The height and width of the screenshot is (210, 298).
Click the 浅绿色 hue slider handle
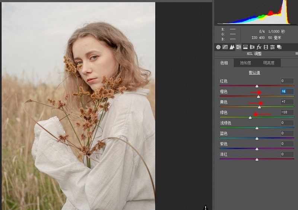point(257,128)
